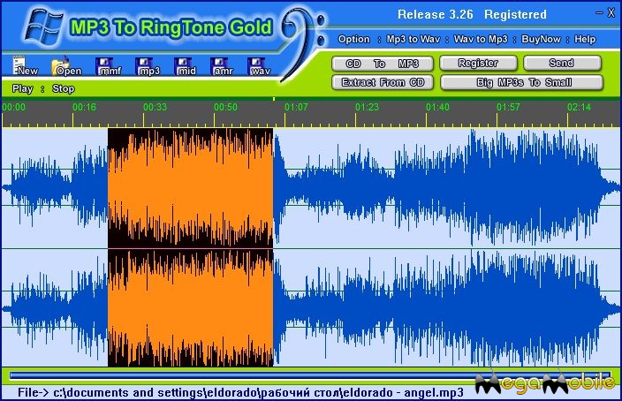The image size is (622, 401).
Task: Open the Option menu
Action: [353, 39]
